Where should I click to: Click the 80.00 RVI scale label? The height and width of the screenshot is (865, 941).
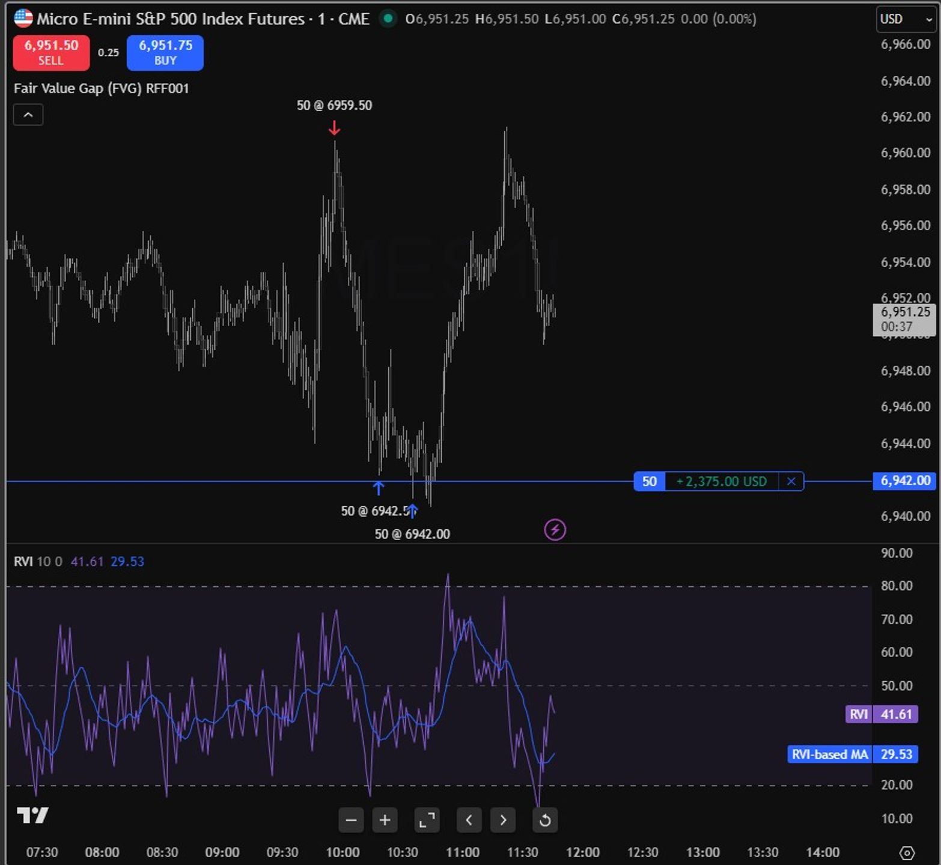pos(897,586)
